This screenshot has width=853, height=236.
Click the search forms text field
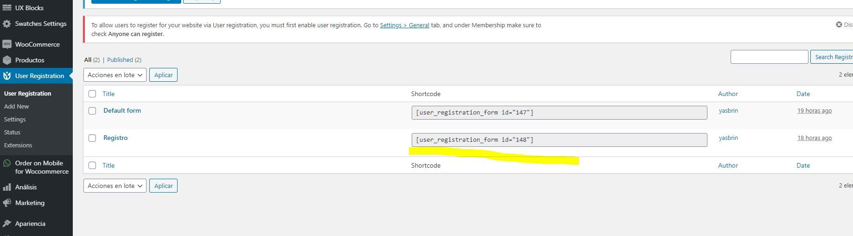[770, 57]
